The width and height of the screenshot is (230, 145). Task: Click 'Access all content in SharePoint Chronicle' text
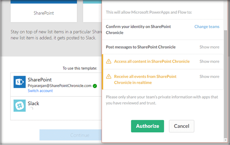click(152, 62)
